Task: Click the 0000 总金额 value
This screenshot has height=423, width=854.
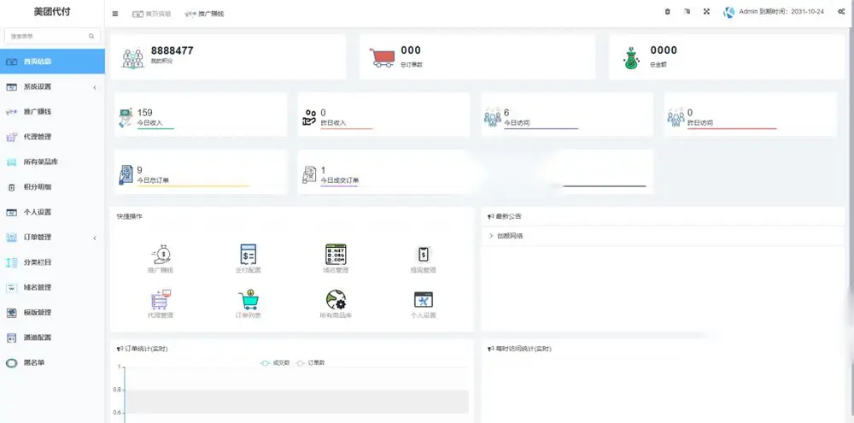Action: 664,50
